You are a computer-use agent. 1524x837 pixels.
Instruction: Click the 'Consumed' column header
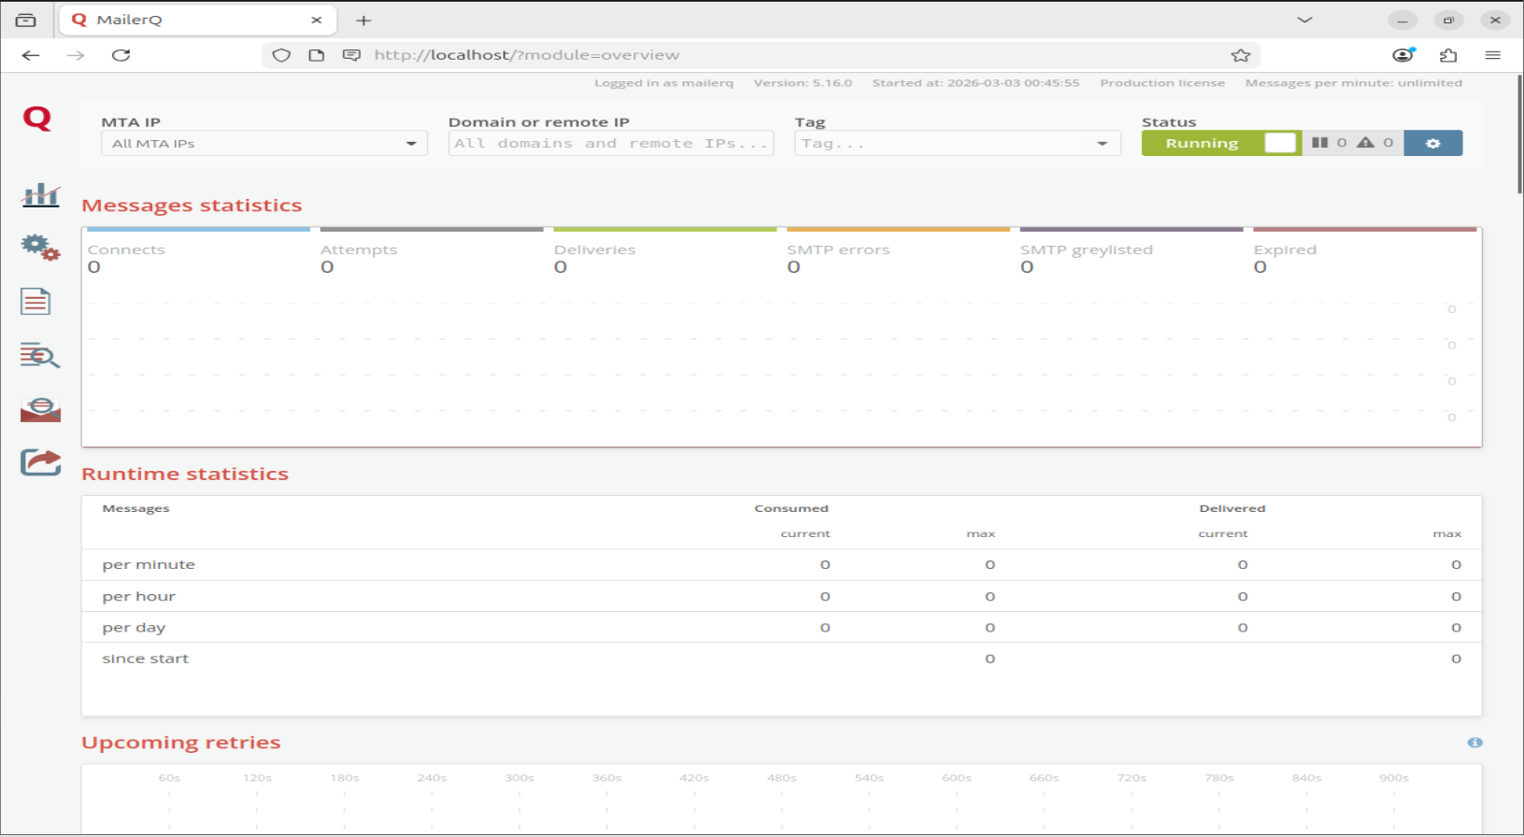[x=791, y=508]
